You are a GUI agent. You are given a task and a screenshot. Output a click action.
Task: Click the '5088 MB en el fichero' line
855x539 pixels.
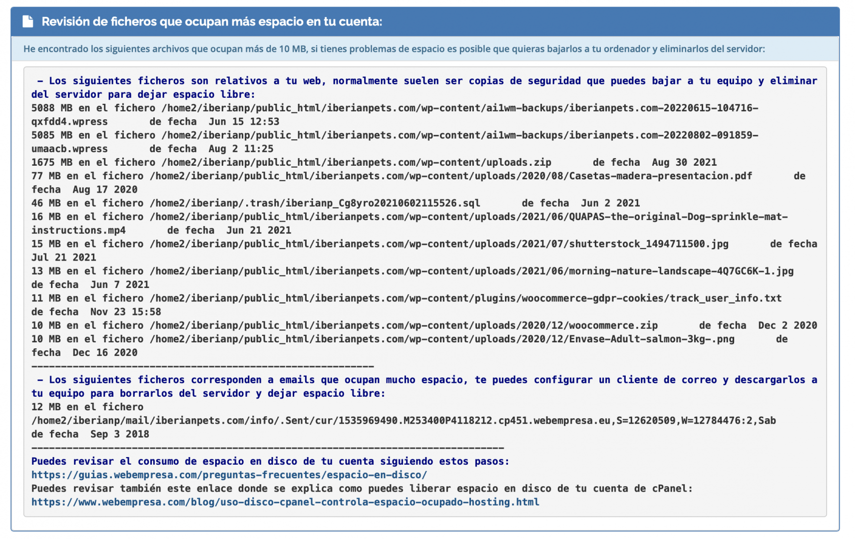click(x=395, y=108)
